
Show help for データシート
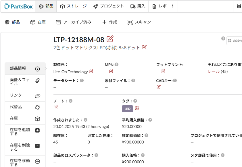point(82,80)
